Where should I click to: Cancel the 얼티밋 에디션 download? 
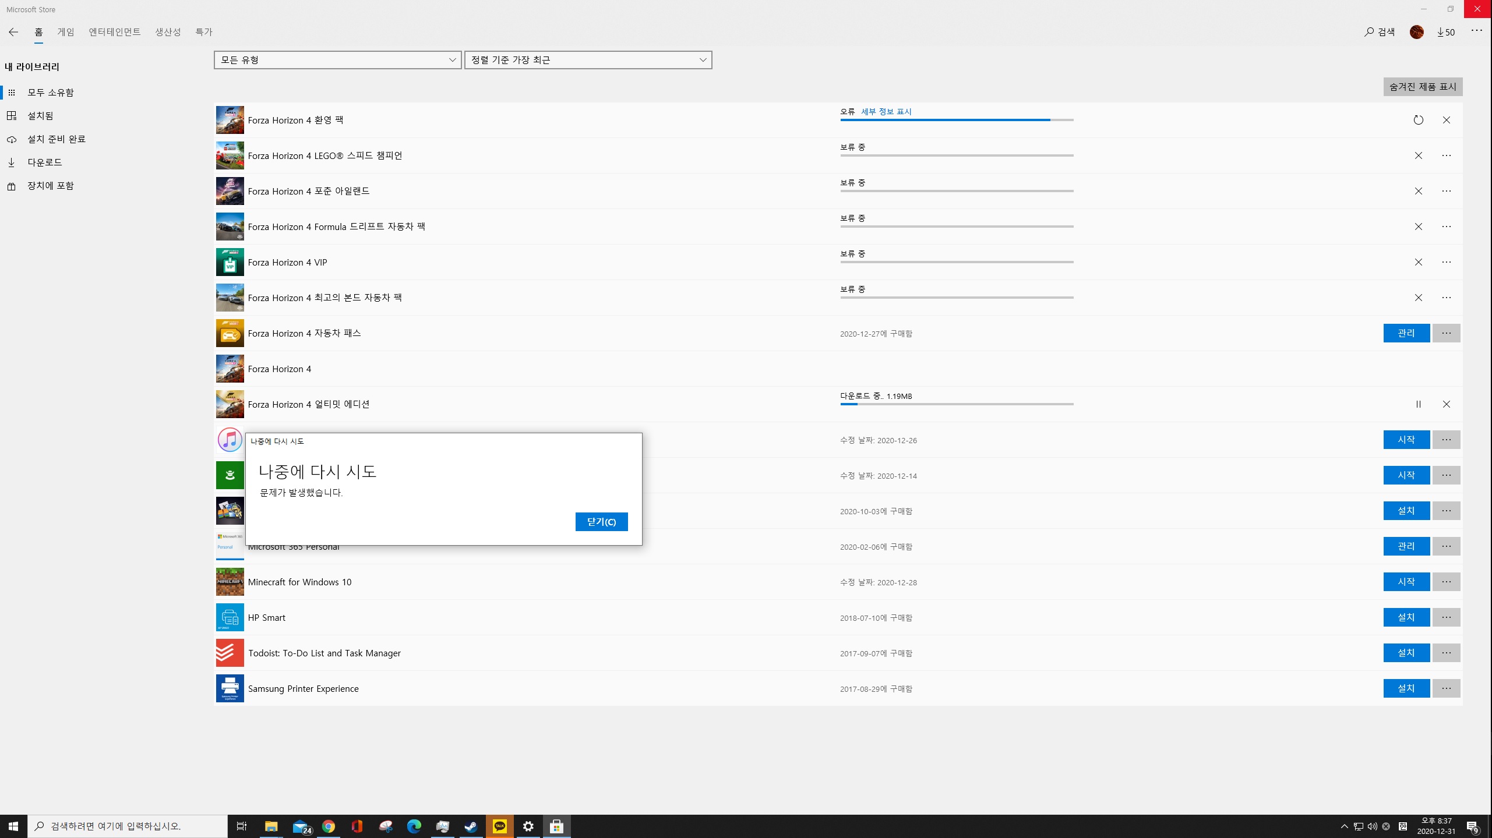pyautogui.click(x=1446, y=404)
